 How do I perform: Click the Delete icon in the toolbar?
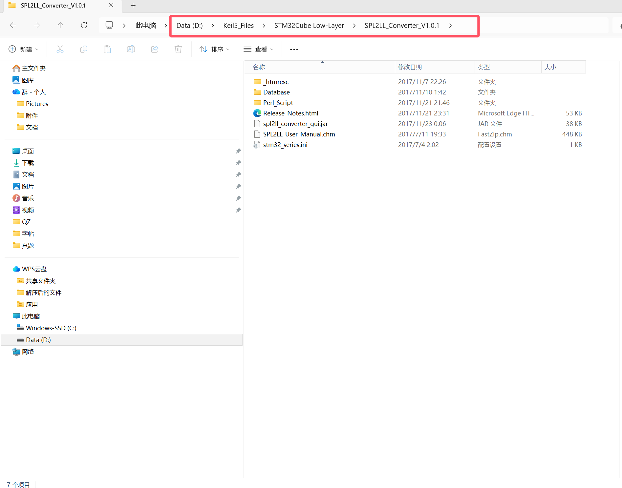coord(178,49)
